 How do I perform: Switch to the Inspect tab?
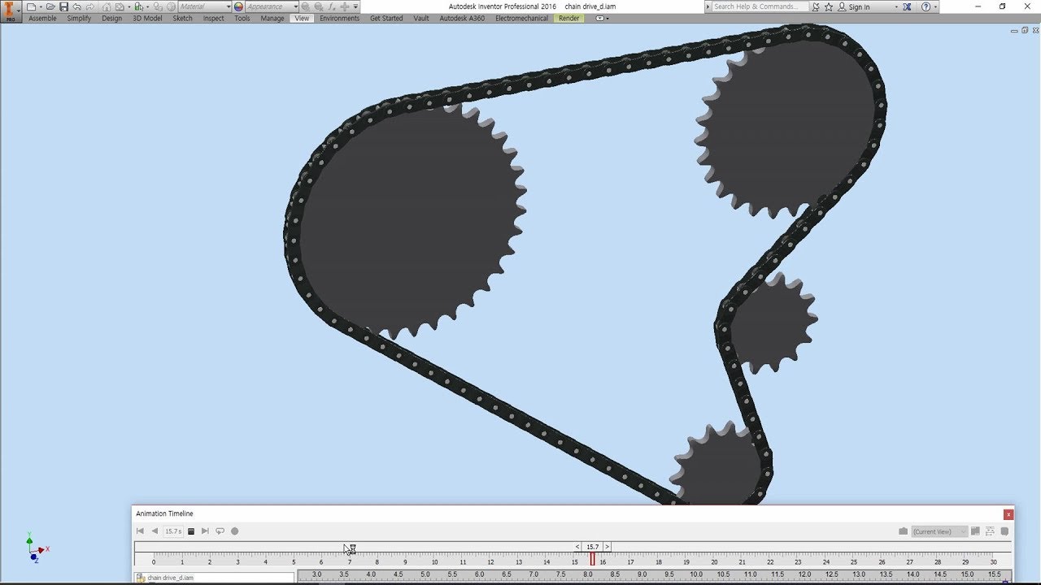(x=214, y=18)
